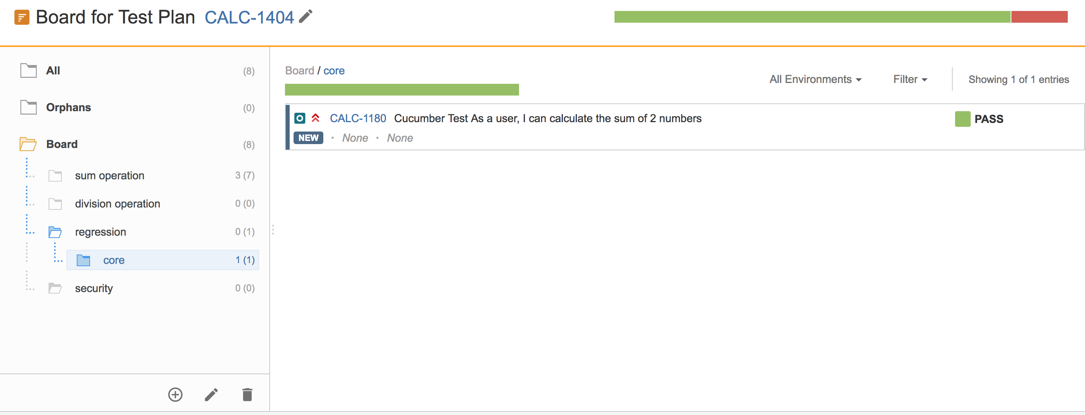Image resolution: width=1085 pixels, height=415 pixels.
Task: Click the delete folder trash icon
Action: pyautogui.click(x=247, y=395)
